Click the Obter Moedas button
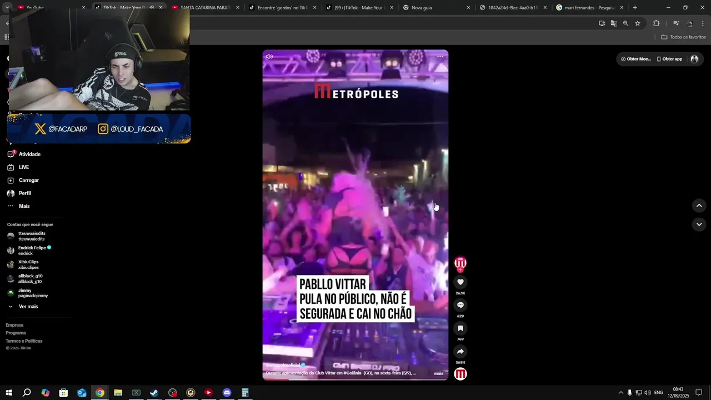This screenshot has width=711, height=400. click(635, 59)
